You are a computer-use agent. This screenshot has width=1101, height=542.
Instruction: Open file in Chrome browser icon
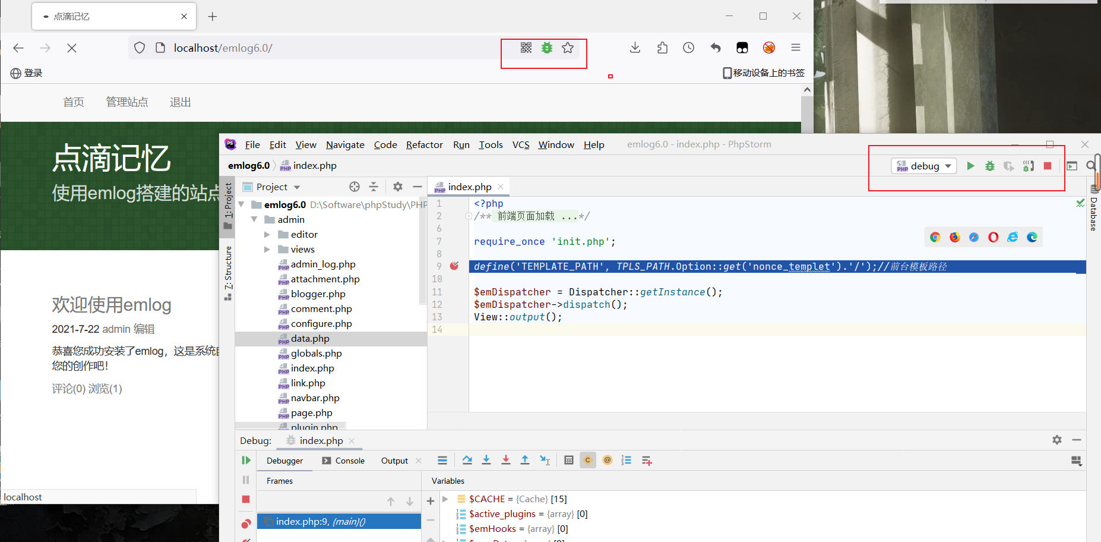pos(935,237)
